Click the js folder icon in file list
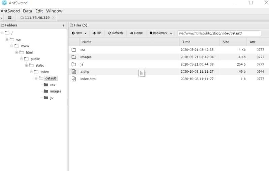The image size is (269, 171). (x=74, y=64)
